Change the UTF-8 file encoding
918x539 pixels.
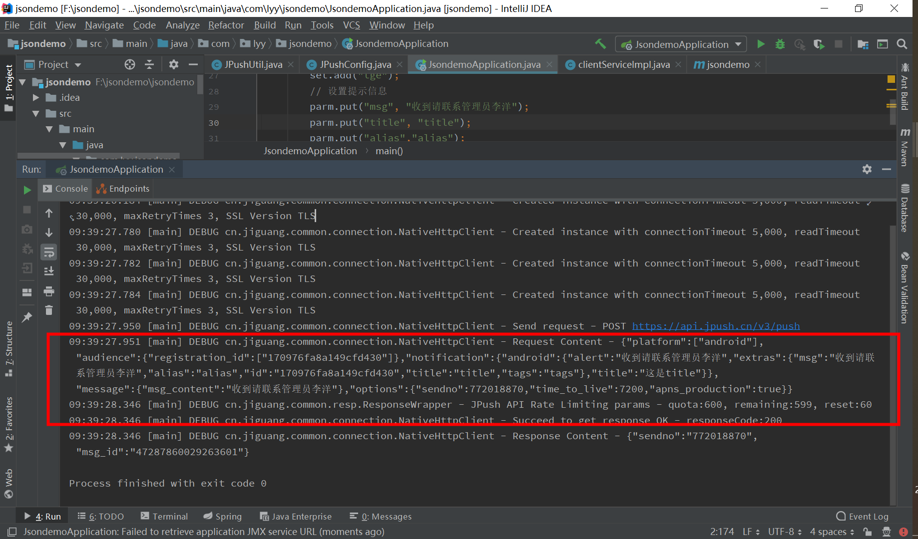coord(785,532)
